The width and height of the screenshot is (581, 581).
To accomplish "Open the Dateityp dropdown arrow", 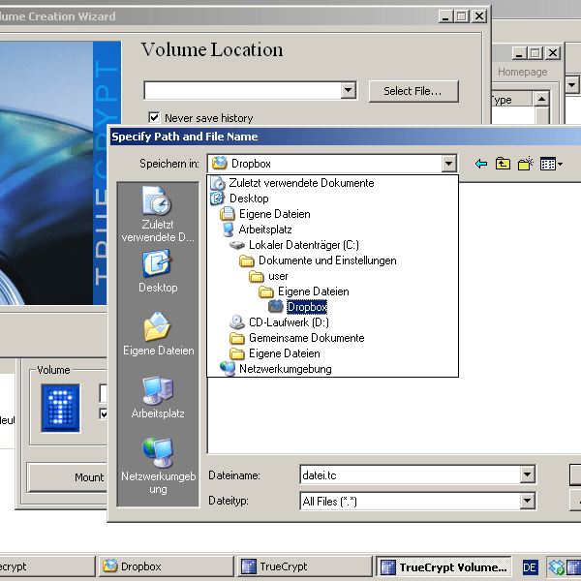I will pos(527,501).
